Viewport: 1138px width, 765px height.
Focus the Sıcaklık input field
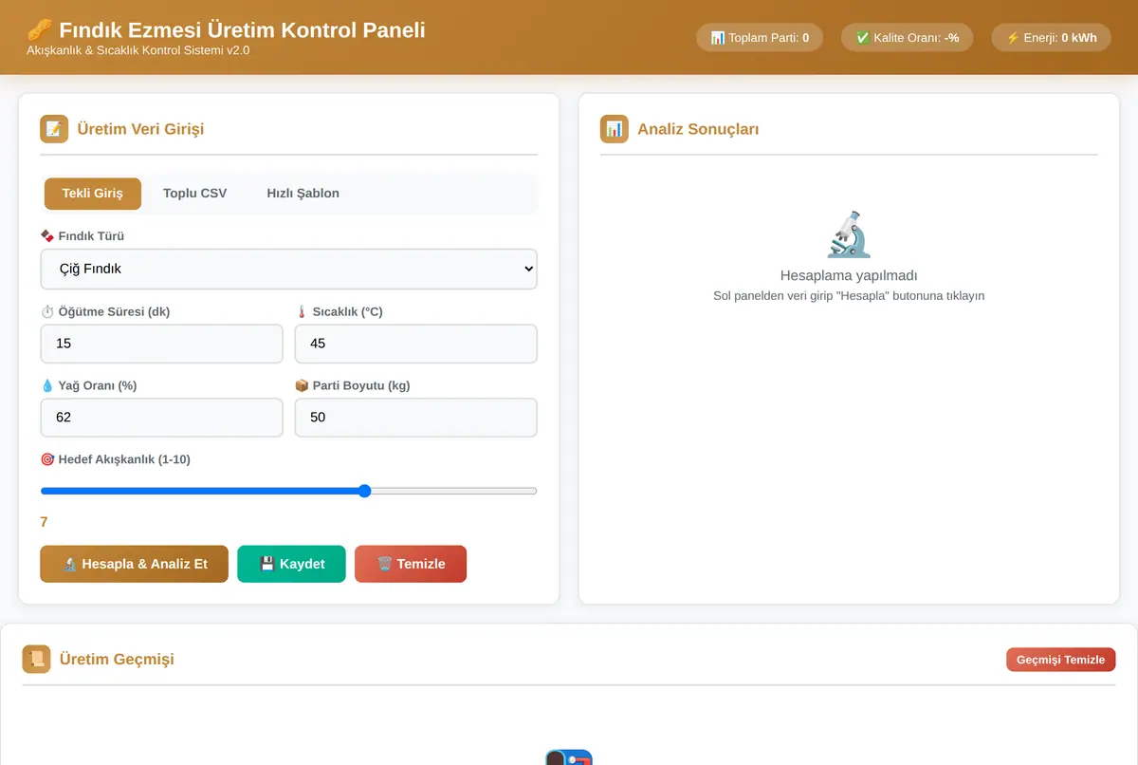coord(416,344)
